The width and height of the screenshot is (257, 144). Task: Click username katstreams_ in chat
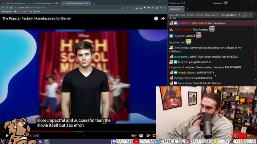click(x=181, y=57)
